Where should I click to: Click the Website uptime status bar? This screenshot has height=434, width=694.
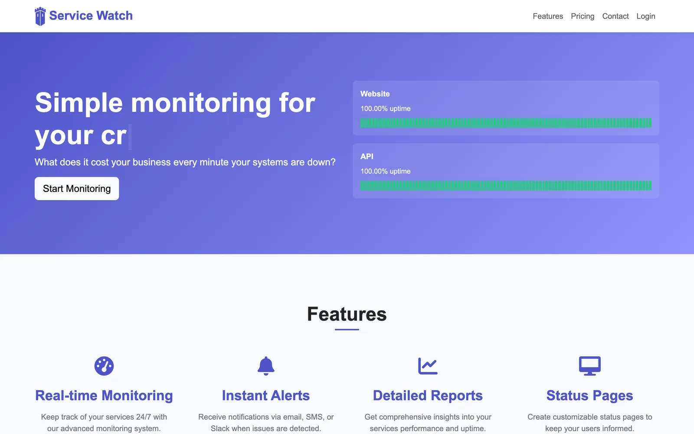point(506,123)
